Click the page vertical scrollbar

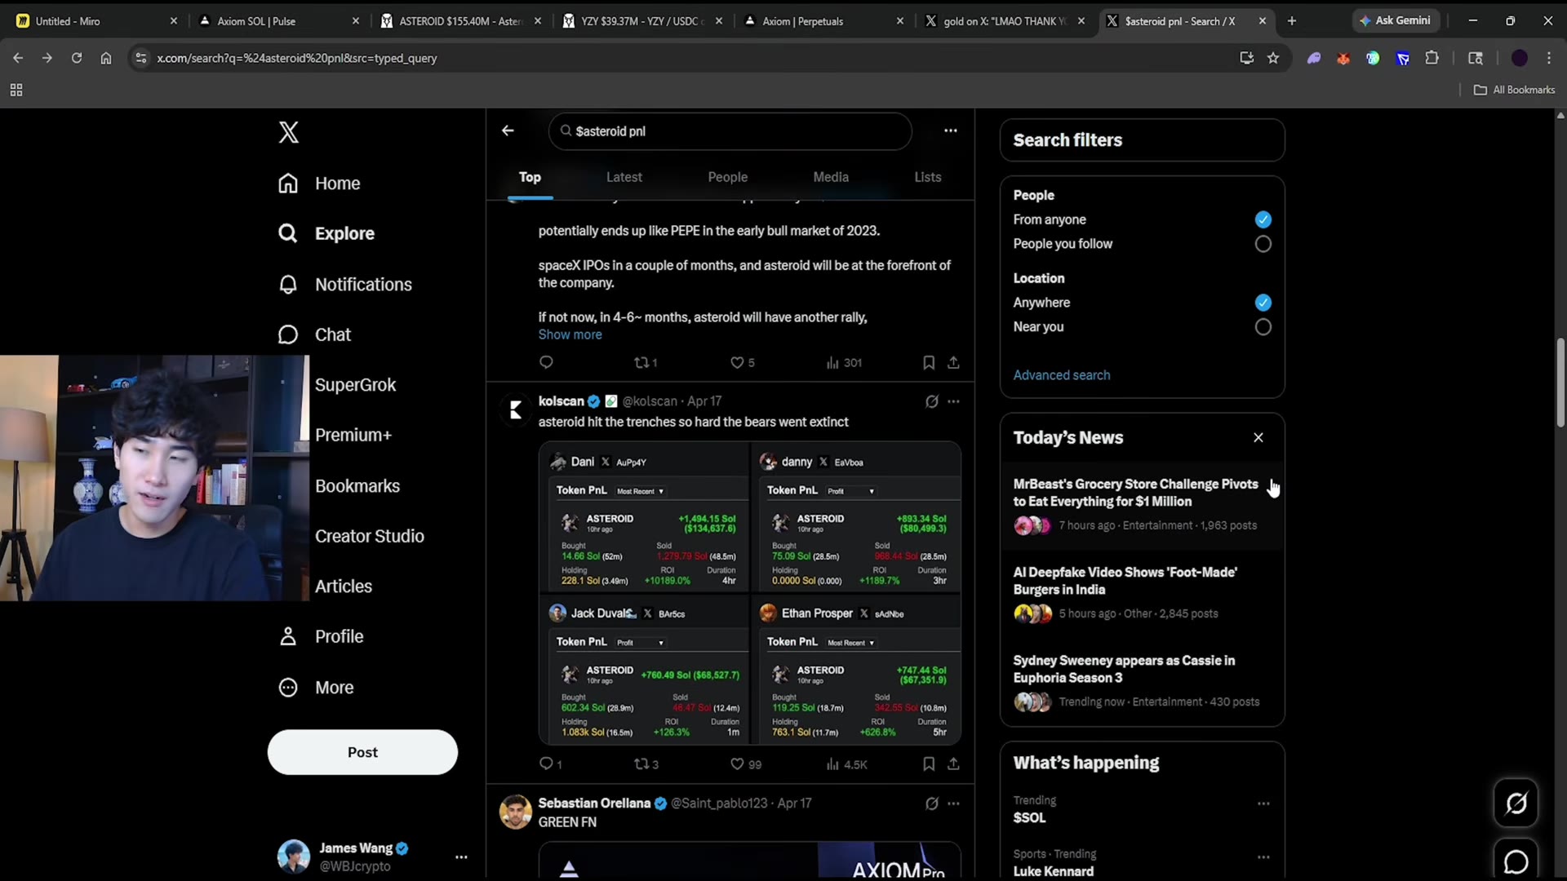coord(1560,383)
